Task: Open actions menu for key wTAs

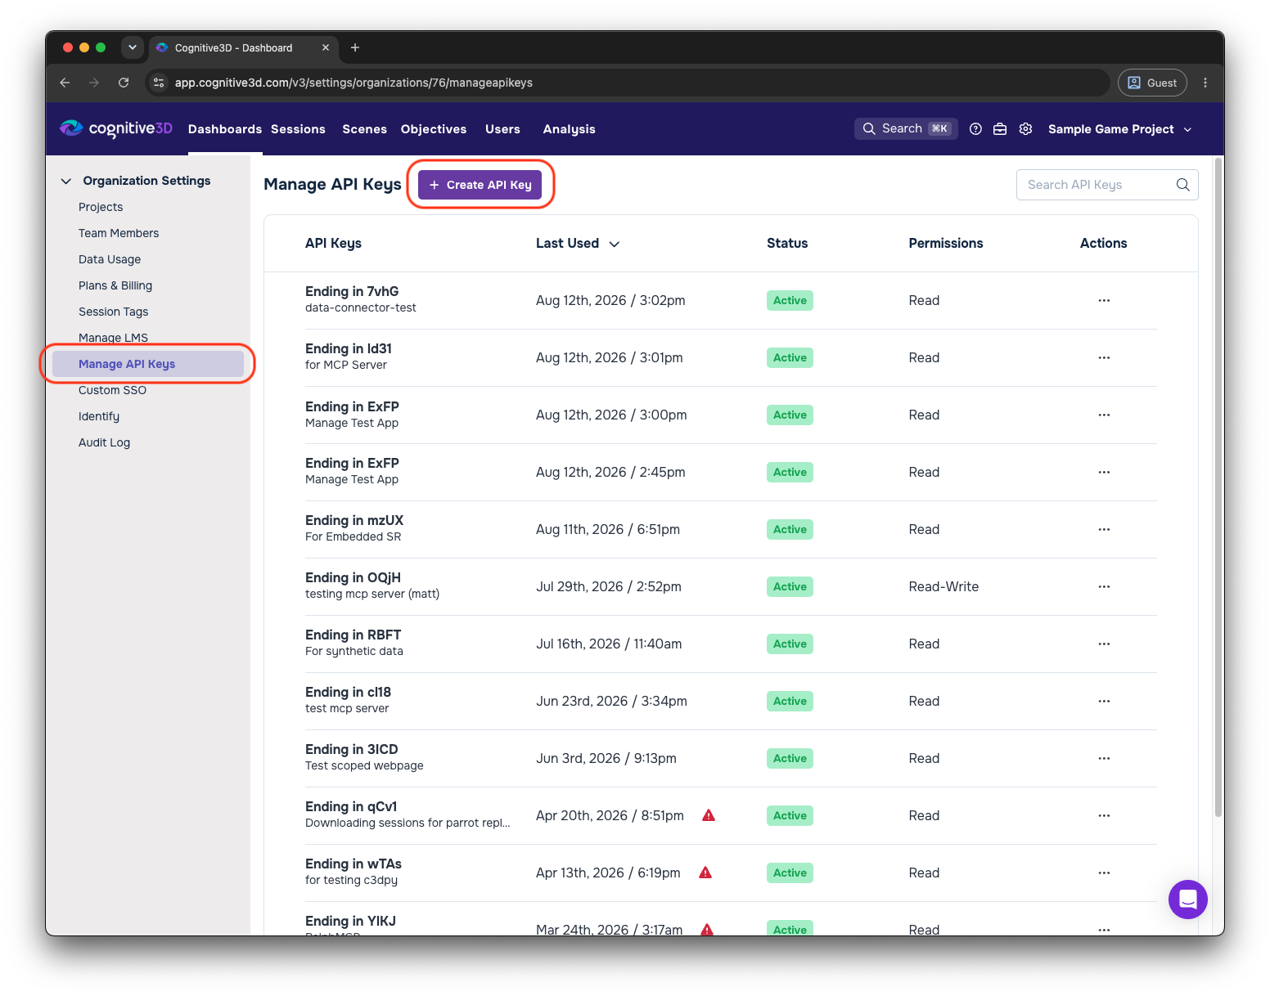Action: (1104, 873)
